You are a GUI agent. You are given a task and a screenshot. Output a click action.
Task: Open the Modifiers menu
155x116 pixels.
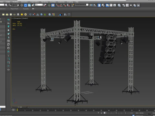point(15,2)
